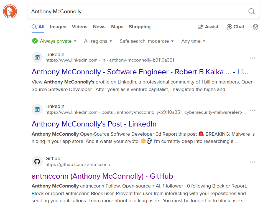263x210 pixels.
Task: Click the magnifying glass search icon
Action: [251, 11]
